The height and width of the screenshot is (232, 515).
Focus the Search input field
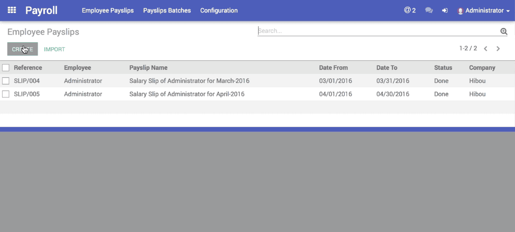point(378,31)
